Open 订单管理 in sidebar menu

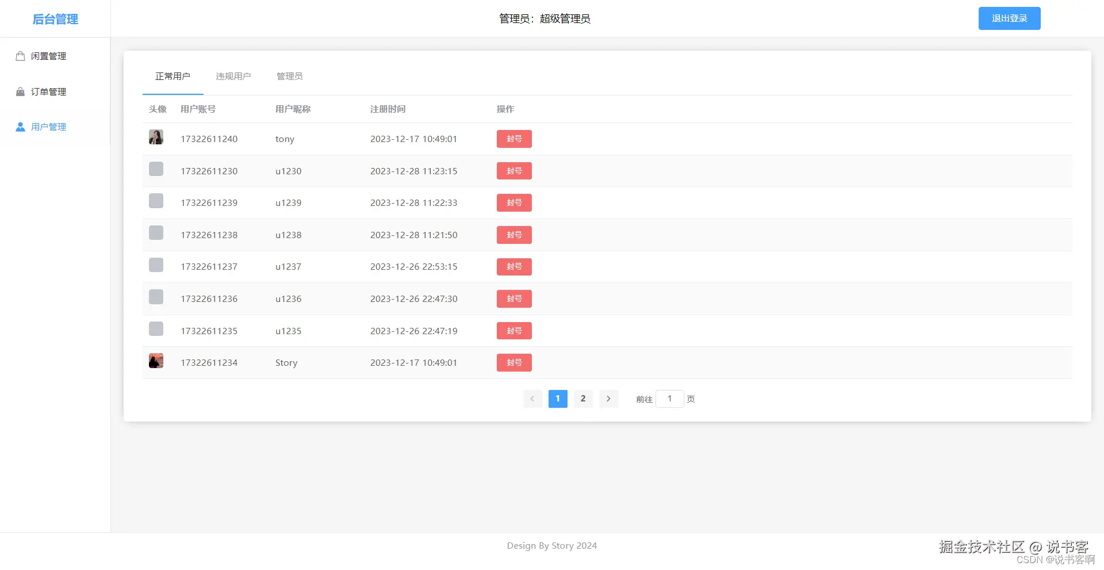pyautogui.click(x=55, y=91)
